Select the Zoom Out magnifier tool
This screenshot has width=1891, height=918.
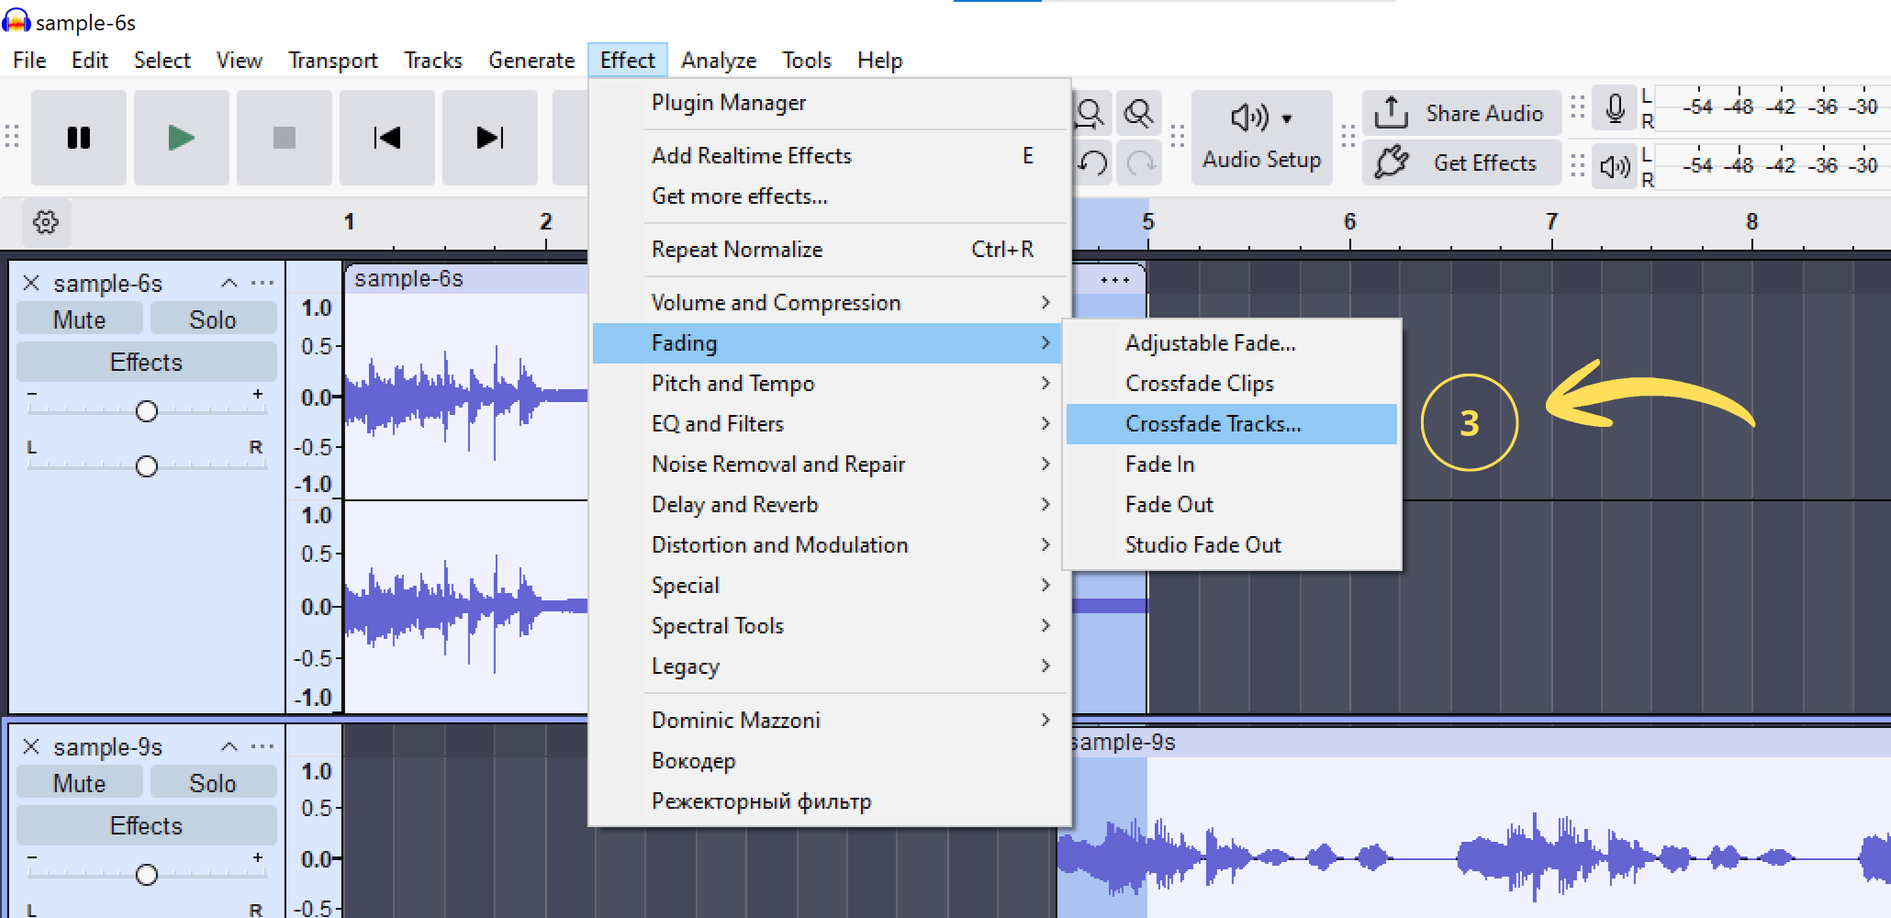[1138, 112]
